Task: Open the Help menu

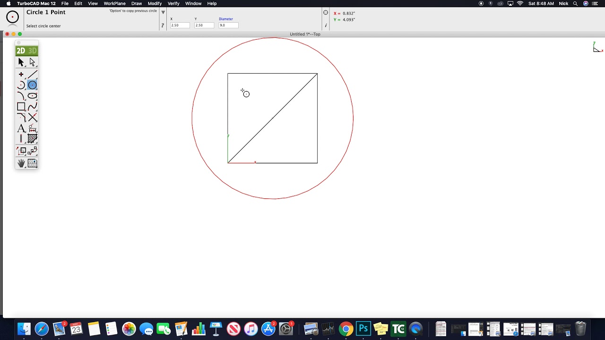Action: pos(212,3)
